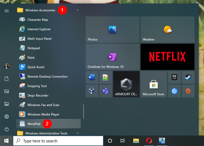
Task: Open the taskbar app right of Opera
Action: click(162, 141)
